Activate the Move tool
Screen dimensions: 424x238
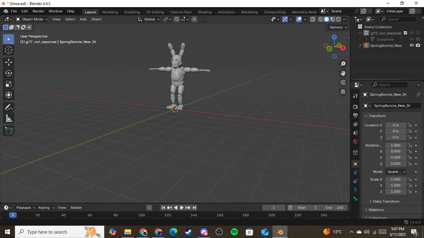point(8,63)
